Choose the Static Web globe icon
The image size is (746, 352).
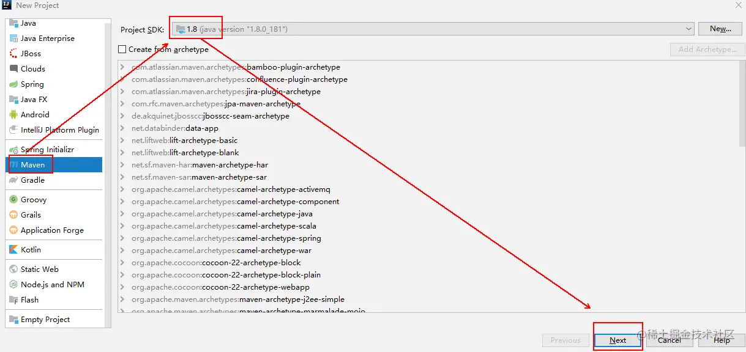click(14, 269)
